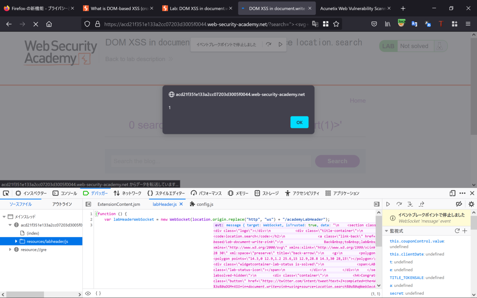The image size is (477, 298).
Task: Expand resource://gre tree node
Action: 10,250
